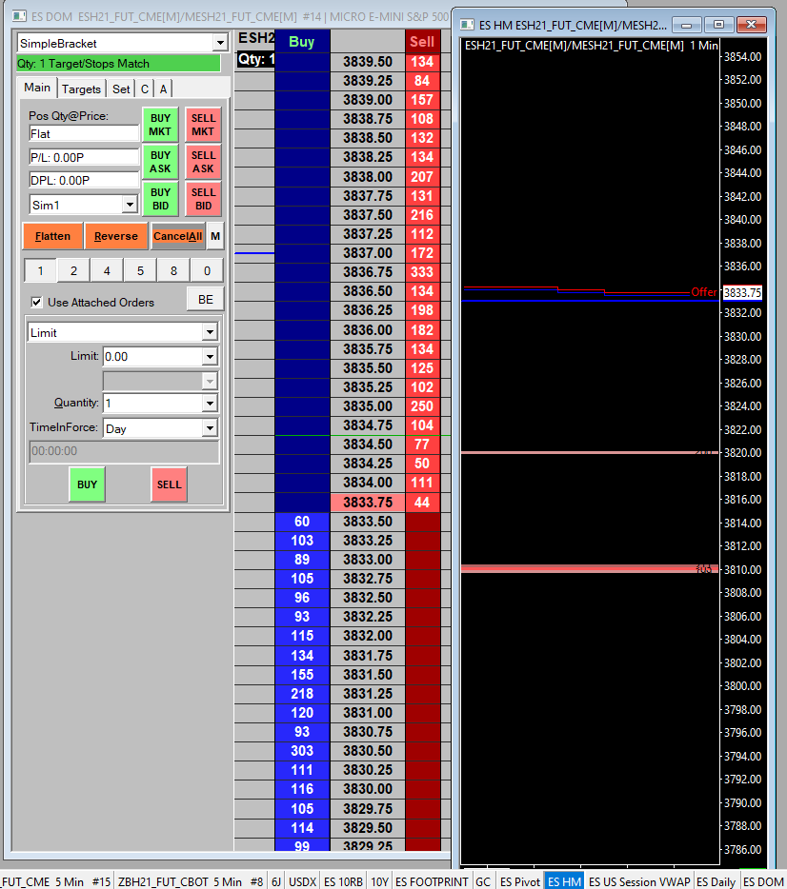Screen dimensions: 787x889
Task: Open the Limit price dropdown arrow
Action: (210, 357)
